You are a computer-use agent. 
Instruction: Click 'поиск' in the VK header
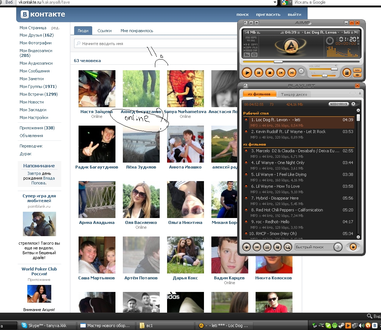[x=242, y=15]
